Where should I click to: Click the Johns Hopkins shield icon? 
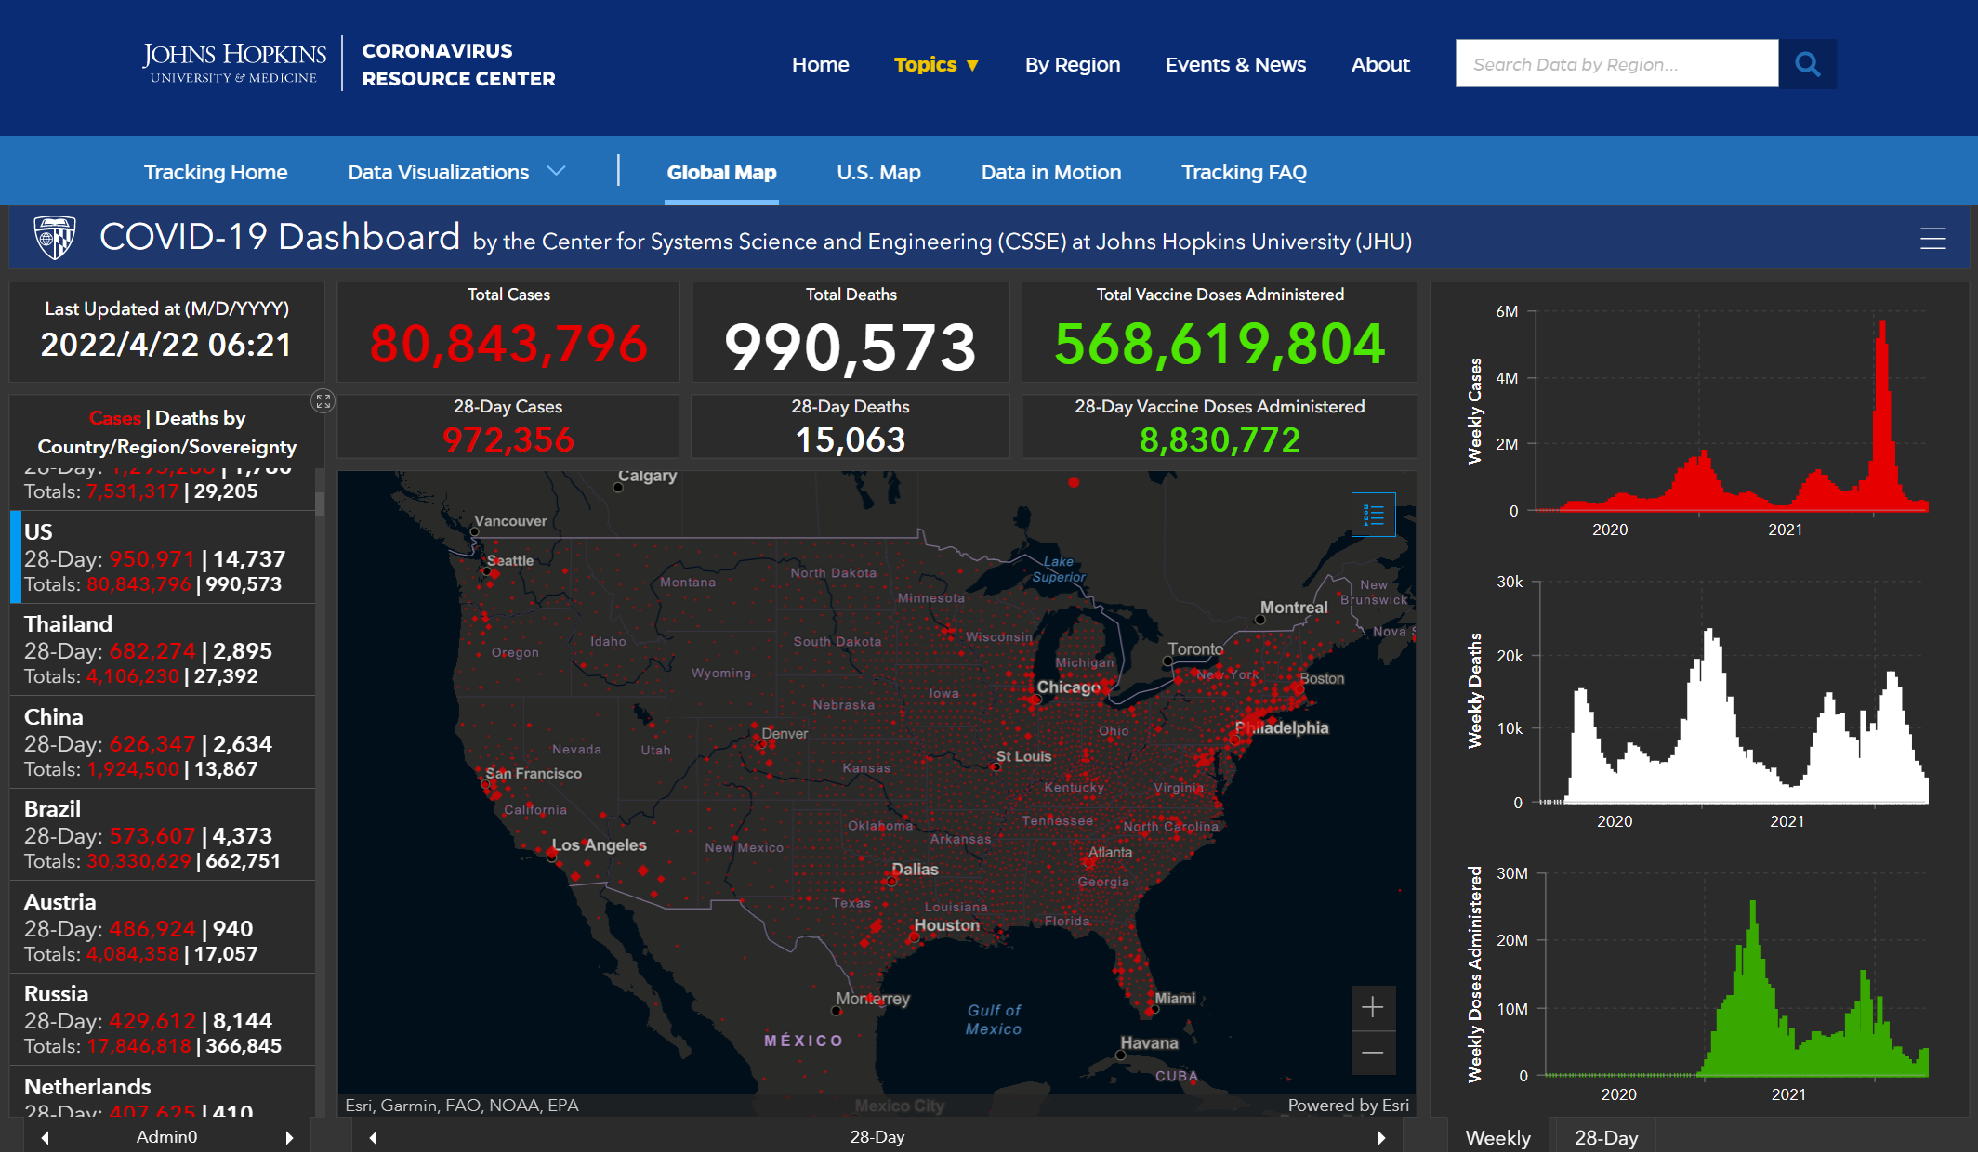(51, 240)
